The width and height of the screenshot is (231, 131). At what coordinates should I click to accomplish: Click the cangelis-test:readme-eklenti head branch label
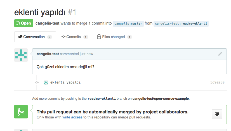click(x=181, y=23)
